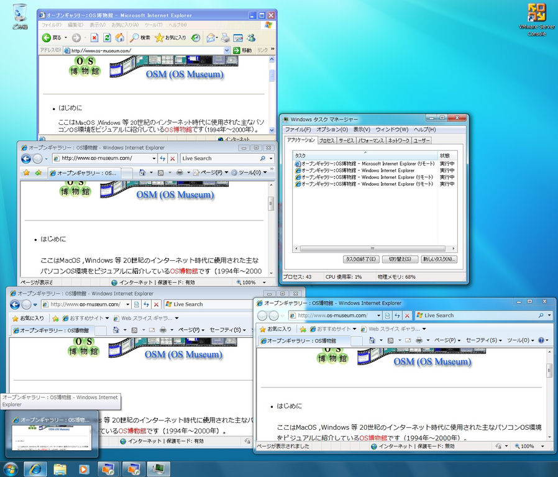
Task: Expand address dropdown in XP-style IE window
Action: click(x=227, y=50)
